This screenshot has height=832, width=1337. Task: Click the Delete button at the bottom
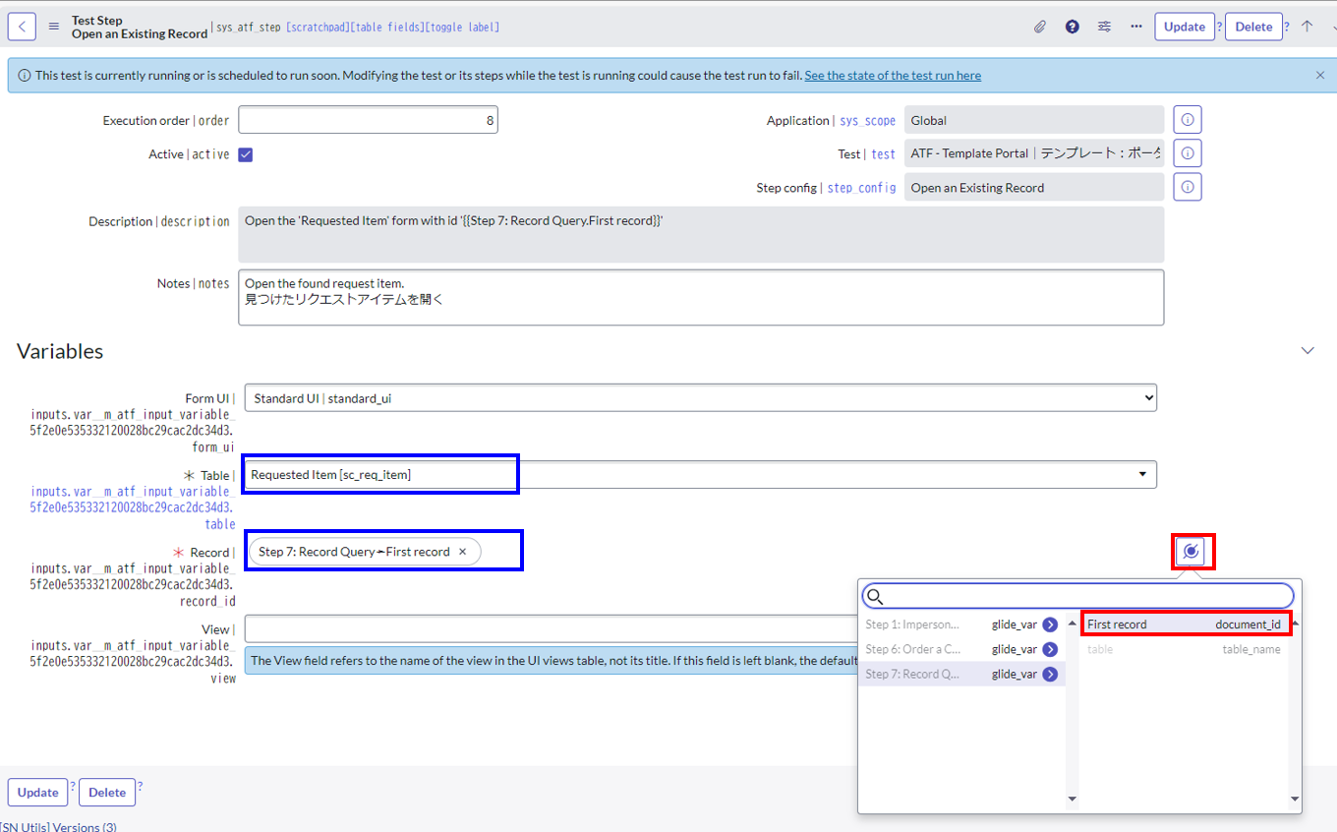point(106,792)
